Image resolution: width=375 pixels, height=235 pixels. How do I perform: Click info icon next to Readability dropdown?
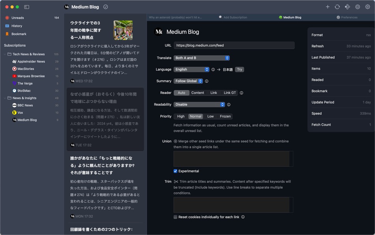(229, 104)
